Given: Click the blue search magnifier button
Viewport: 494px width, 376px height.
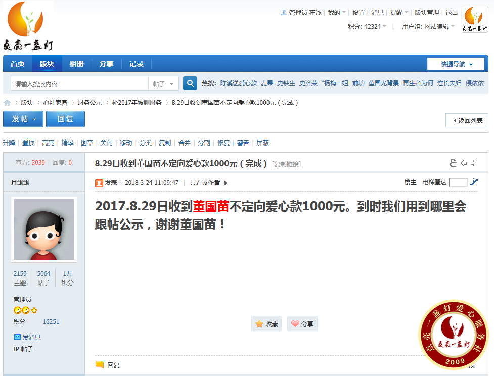Looking at the screenshot, I should click(190, 83).
